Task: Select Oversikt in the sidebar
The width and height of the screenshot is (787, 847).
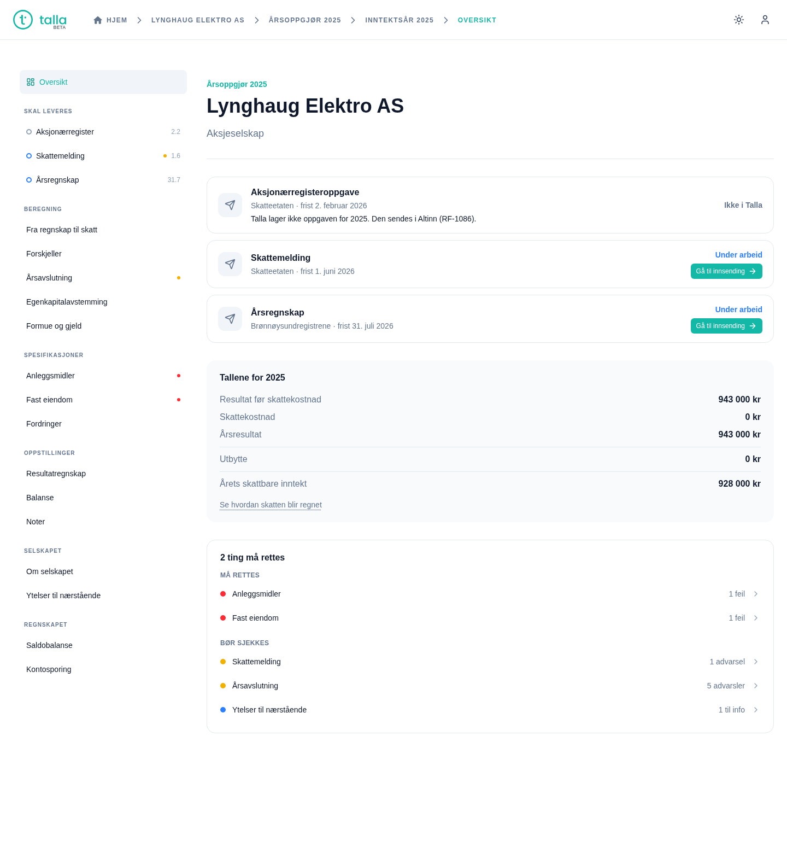Action: 103,82
